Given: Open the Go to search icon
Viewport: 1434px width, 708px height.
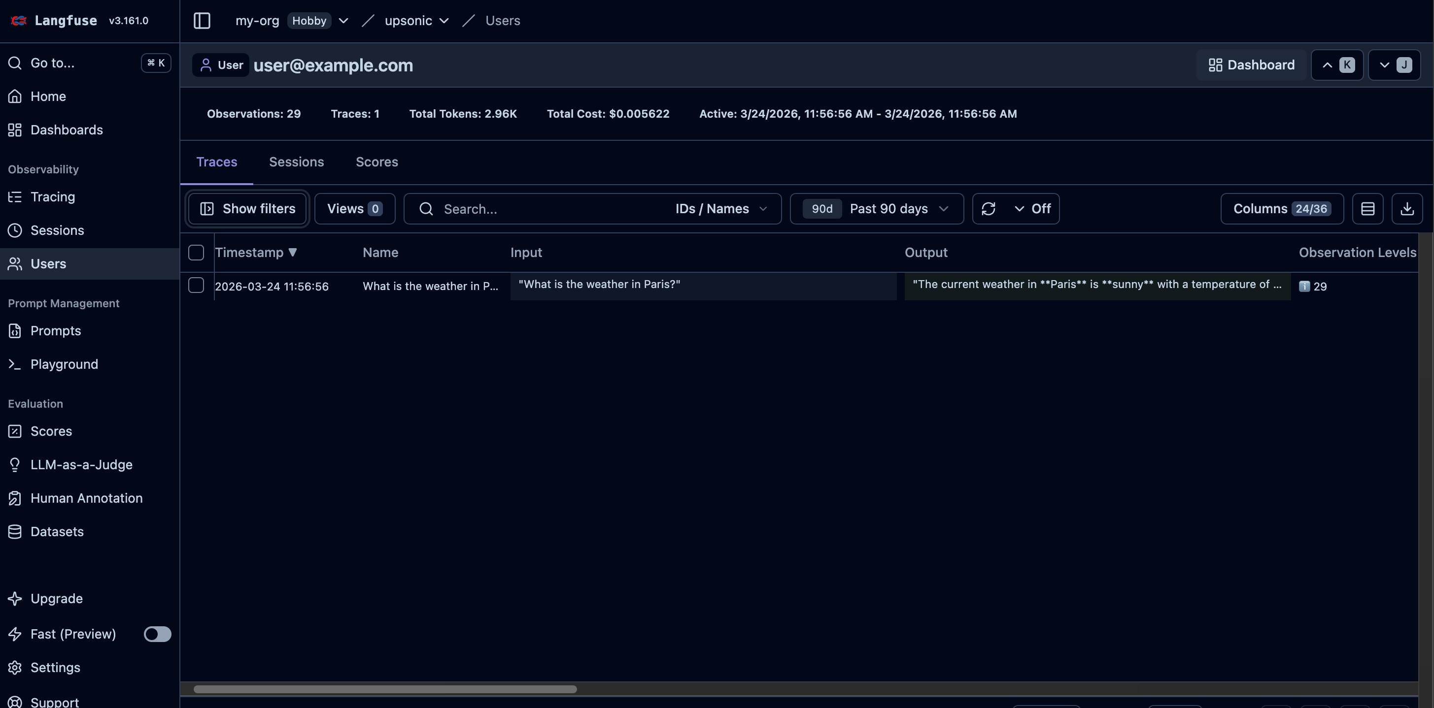Looking at the screenshot, I should (x=15, y=63).
